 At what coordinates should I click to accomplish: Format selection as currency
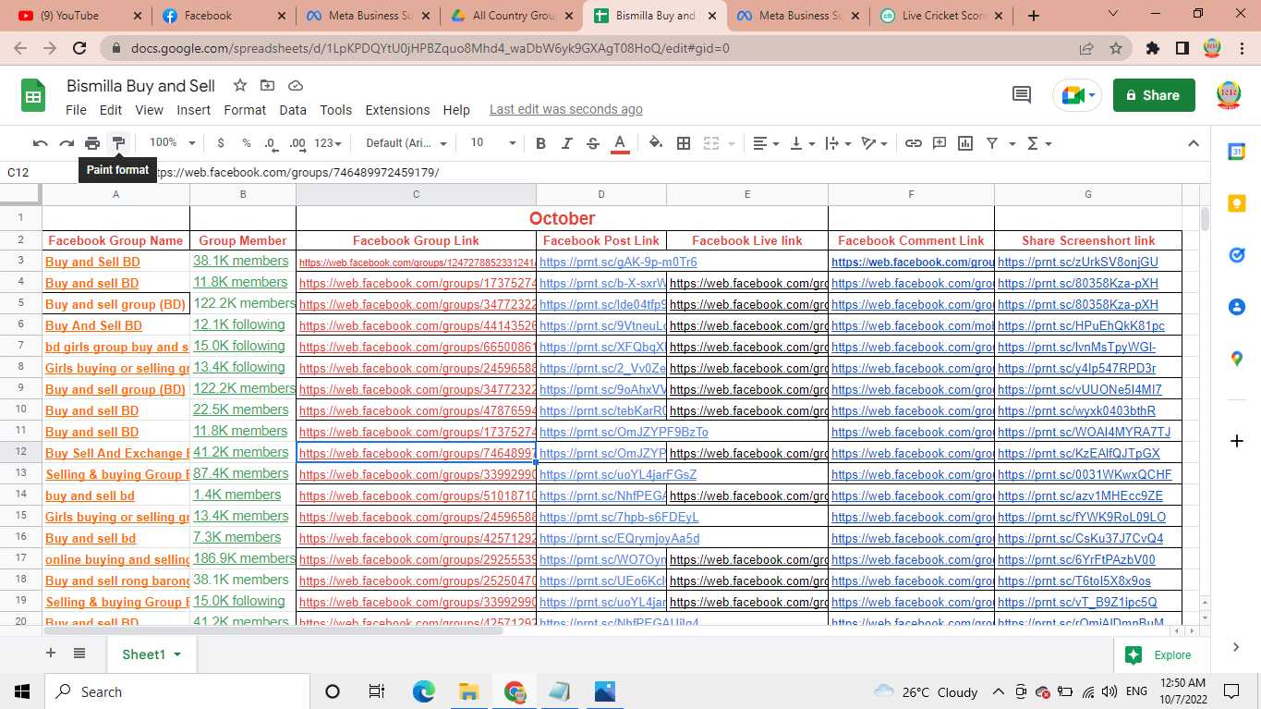click(221, 143)
